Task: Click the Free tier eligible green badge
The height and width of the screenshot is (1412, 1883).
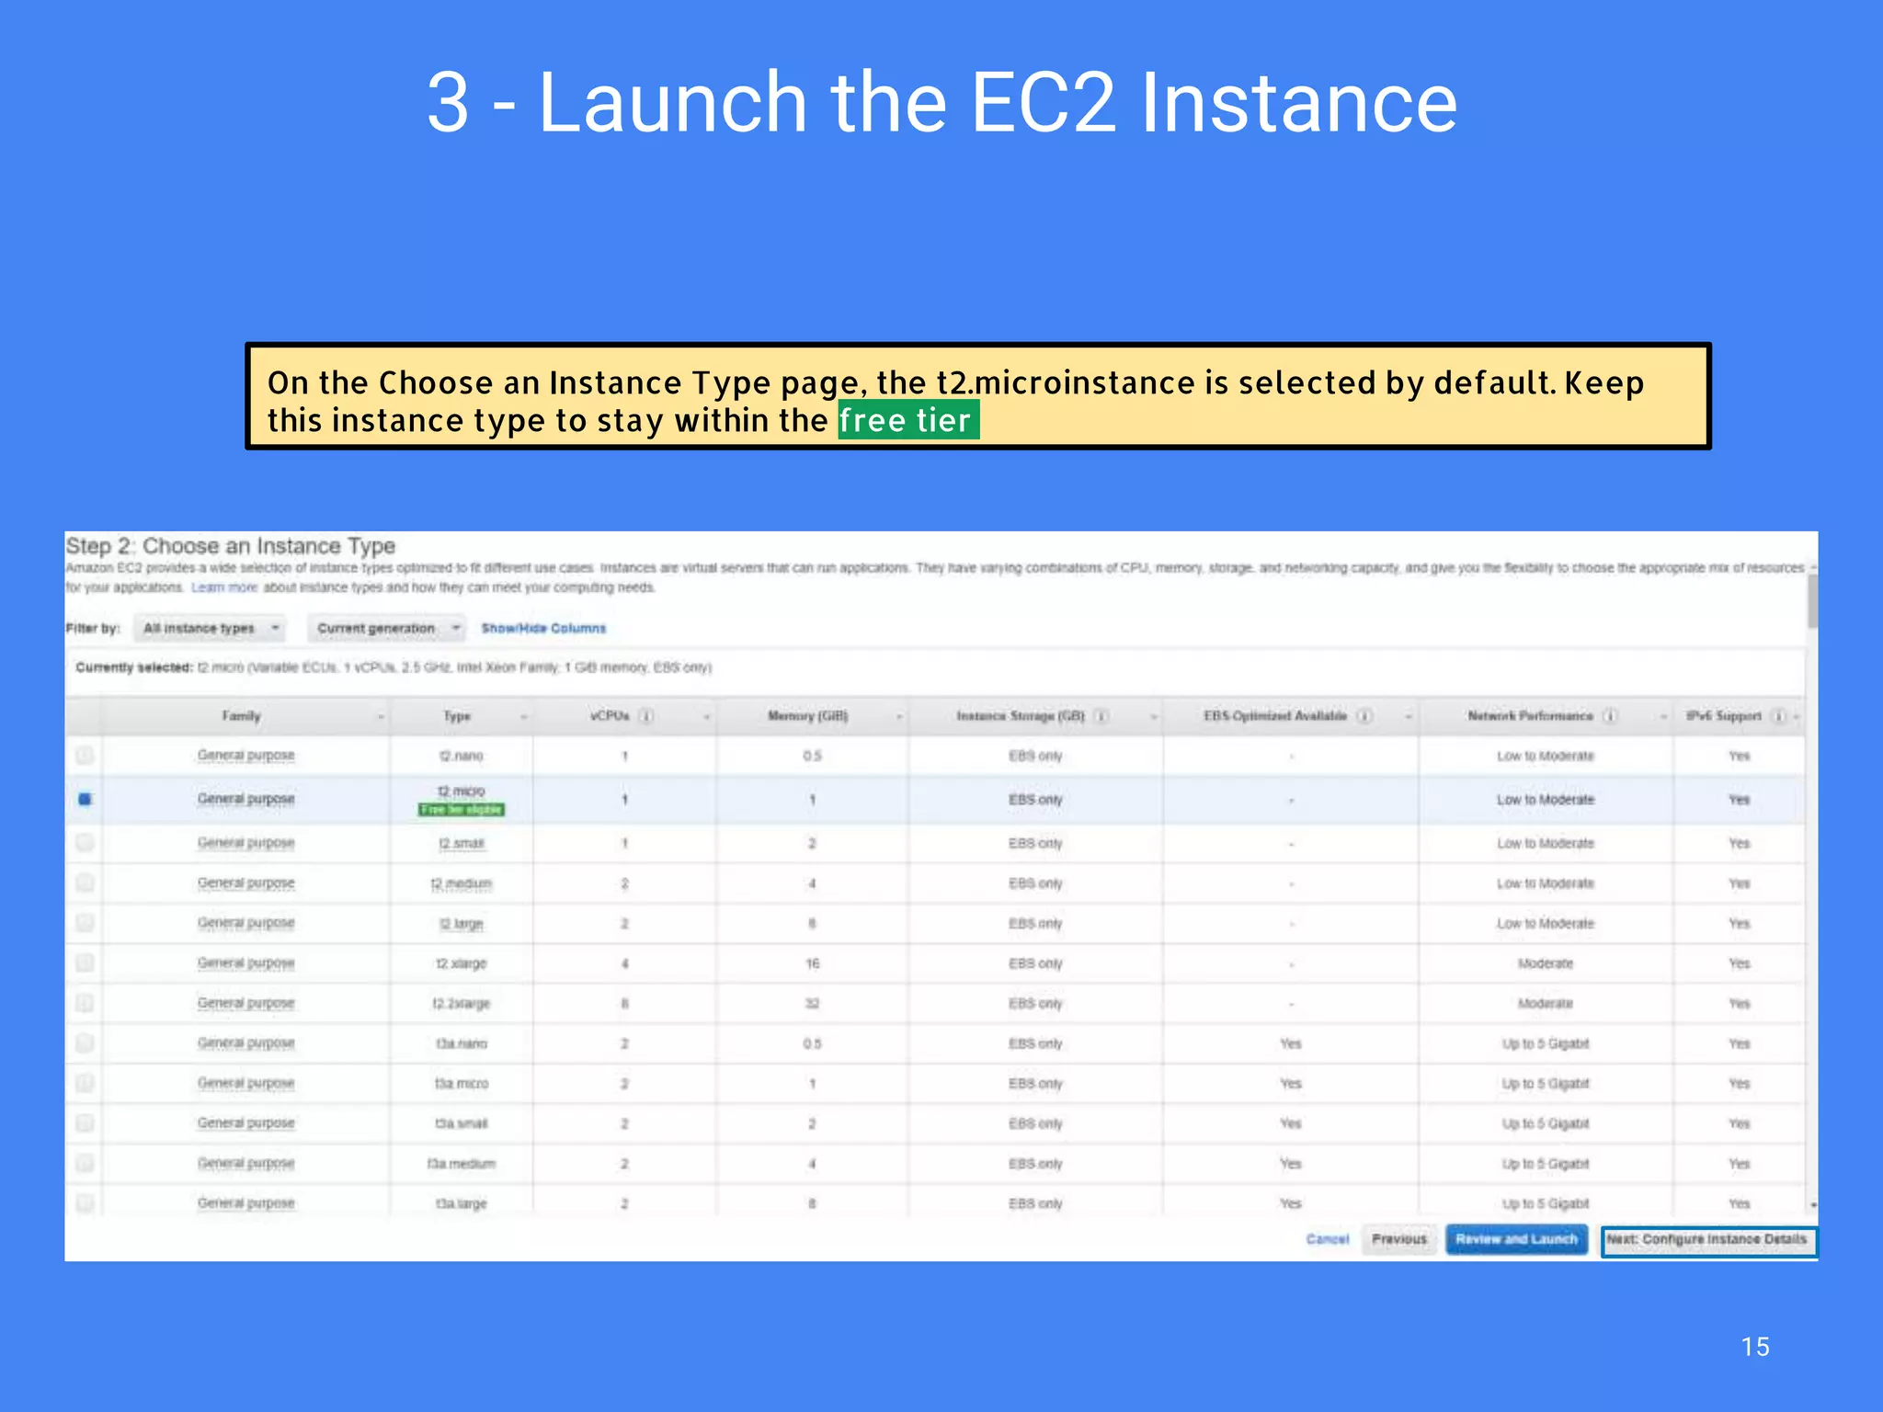Action: pos(462,809)
